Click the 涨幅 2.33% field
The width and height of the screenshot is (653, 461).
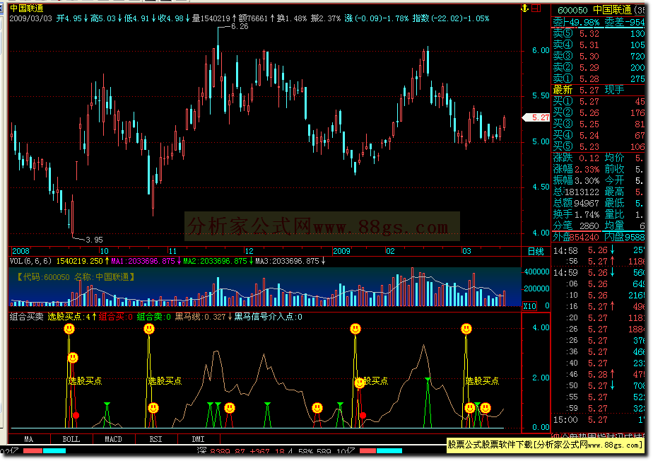click(x=576, y=170)
